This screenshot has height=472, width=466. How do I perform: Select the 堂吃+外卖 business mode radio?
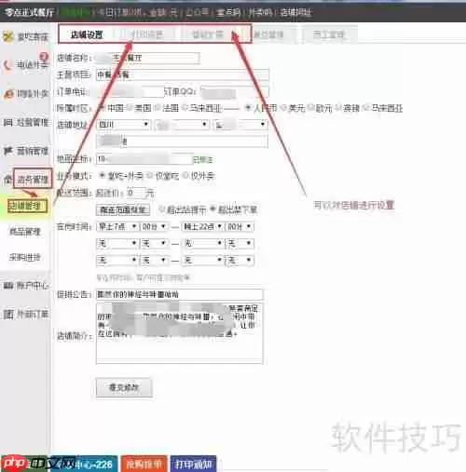102,176
